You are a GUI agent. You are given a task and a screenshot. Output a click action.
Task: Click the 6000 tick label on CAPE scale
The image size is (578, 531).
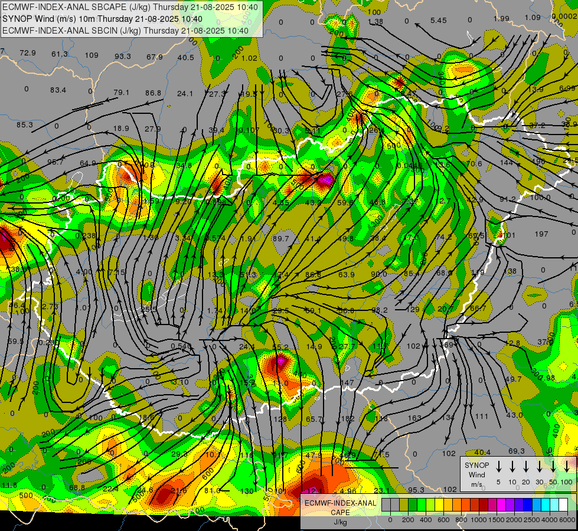tap(567, 520)
